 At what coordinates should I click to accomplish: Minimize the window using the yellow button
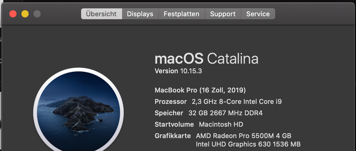(25, 14)
